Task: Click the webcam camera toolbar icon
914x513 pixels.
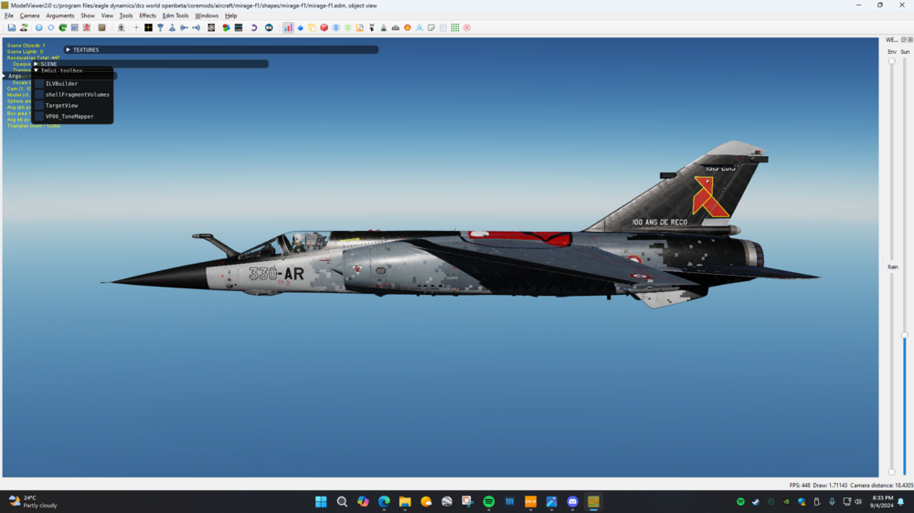Action: pos(122,27)
